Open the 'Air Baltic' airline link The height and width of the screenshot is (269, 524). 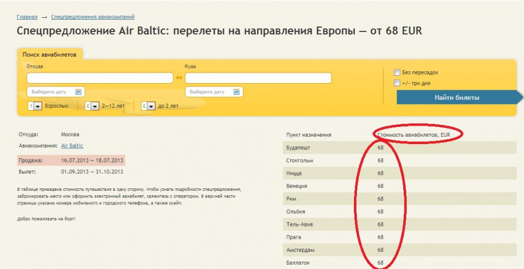tap(72, 146)
